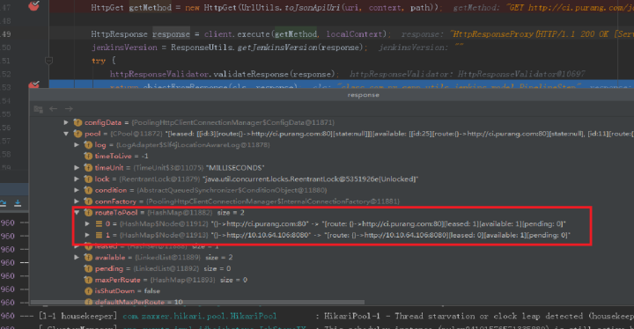Viewport: 634px width, 329px height.
Task: Click the "Thread starvation or clock leap detected" log text
Action: (x=489, y=316)
